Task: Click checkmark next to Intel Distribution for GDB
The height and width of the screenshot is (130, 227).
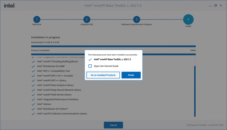Action: (x=33, y=66)
